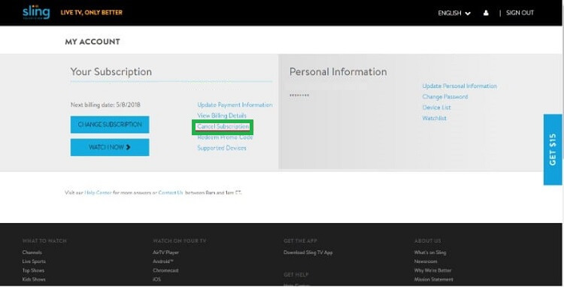Click the Sling logo in header
Image resolution: width=564 pixels, height=287 pixels.
[36, 12]
